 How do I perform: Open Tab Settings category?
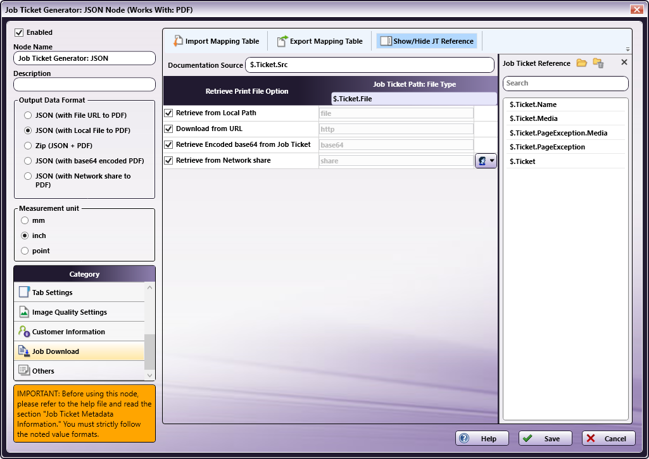(x=79, y=292)
